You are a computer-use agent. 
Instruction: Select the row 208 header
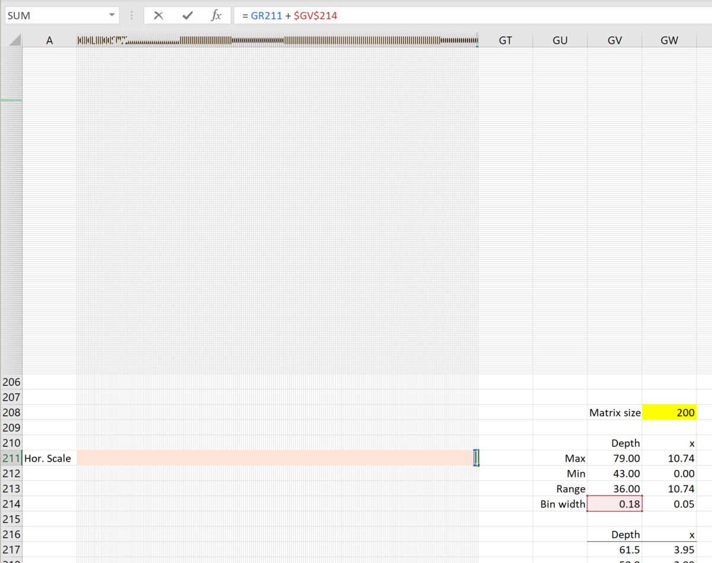(x=11, y=412)
